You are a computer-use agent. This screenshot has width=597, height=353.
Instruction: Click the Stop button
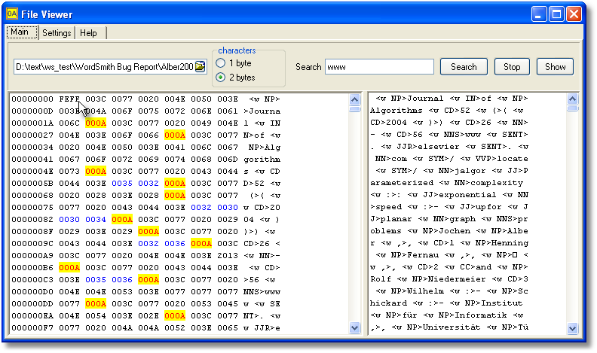(x=512, y=67)
